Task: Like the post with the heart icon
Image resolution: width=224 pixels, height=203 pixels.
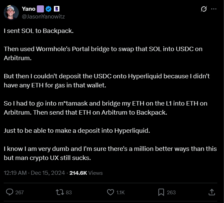Action: point(110,192)
